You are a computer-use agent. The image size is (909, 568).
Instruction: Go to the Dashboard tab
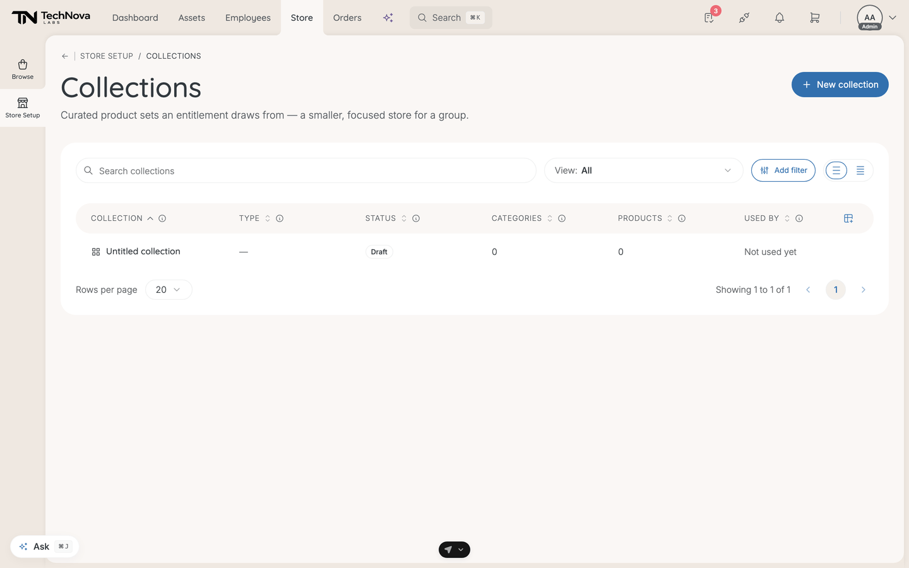tap(135, 18)
